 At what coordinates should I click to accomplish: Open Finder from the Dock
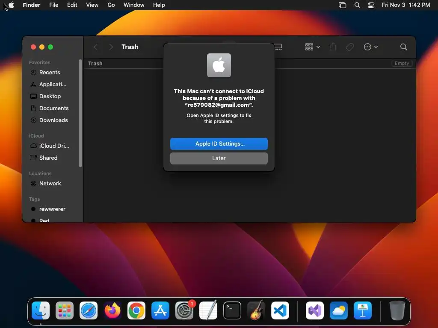(x=41, y=310)
